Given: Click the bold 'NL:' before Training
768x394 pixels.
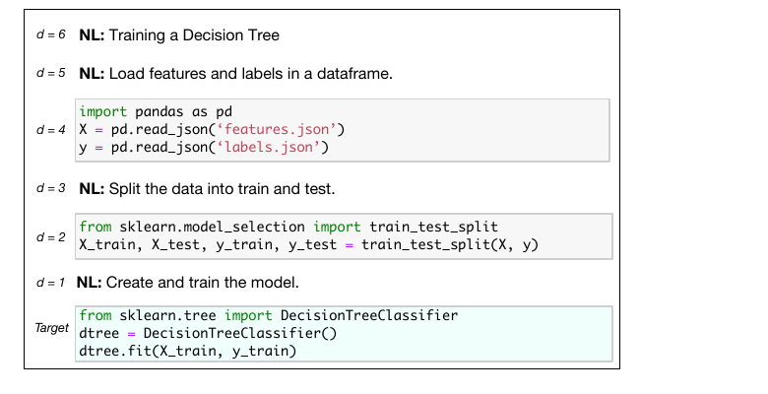Looking at the screenshot, I should (x=93, y=35).
